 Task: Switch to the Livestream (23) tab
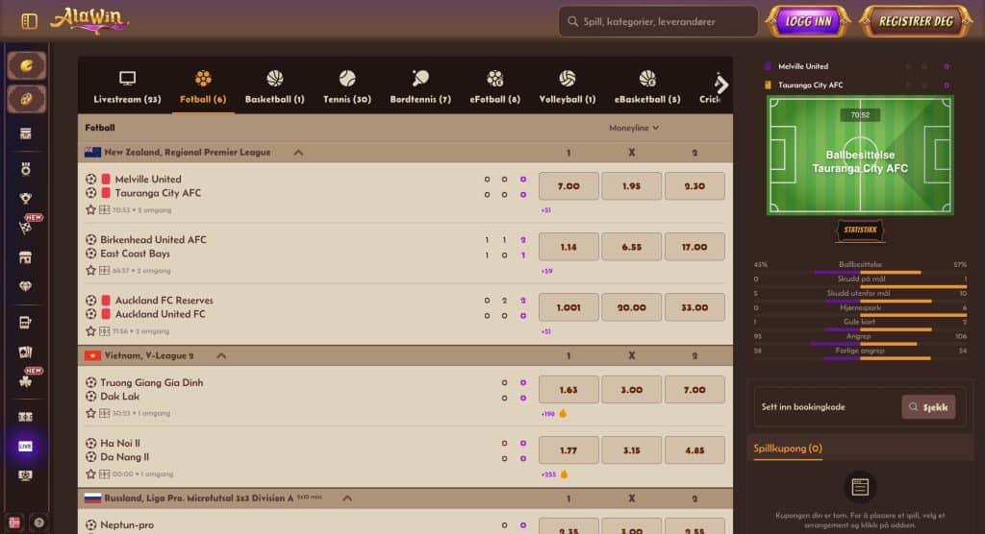[127, 86]
